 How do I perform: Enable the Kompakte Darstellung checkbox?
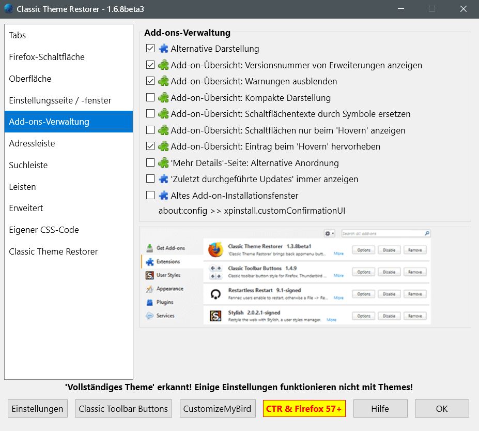pos(150,98)
